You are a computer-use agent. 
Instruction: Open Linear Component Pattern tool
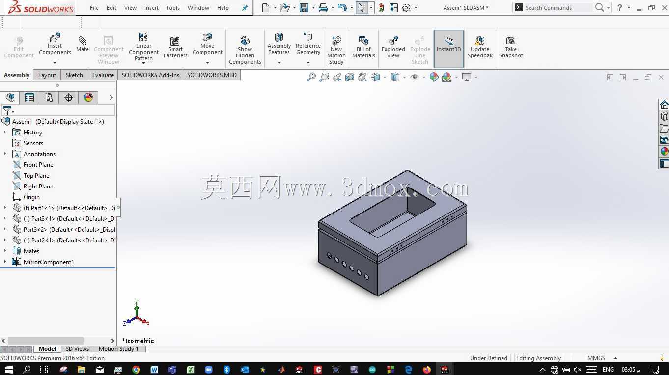coord(143,47)
